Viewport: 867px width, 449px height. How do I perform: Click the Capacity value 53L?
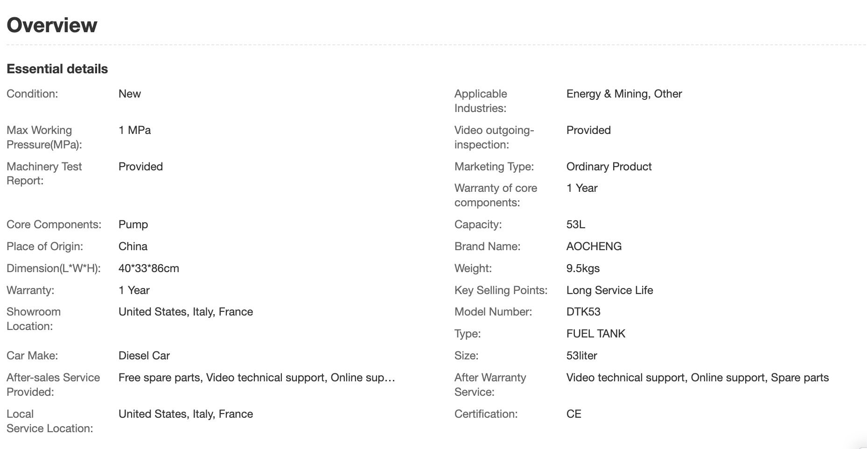pos(575,224)
